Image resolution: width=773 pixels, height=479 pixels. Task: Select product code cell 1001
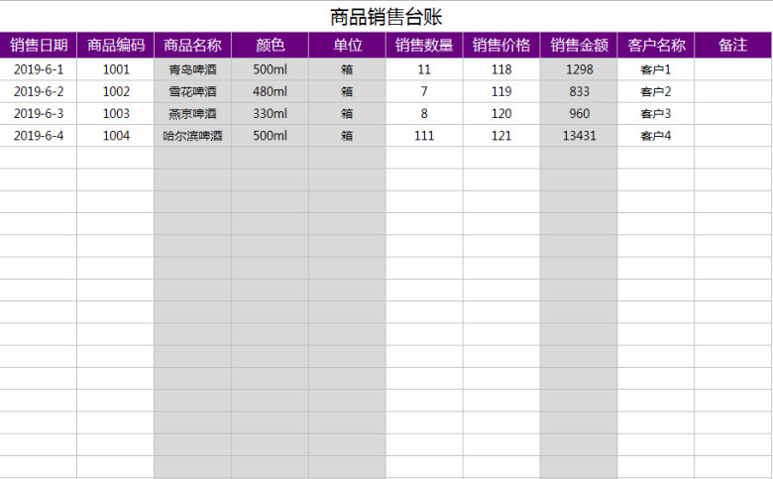(x=116, y=69)
